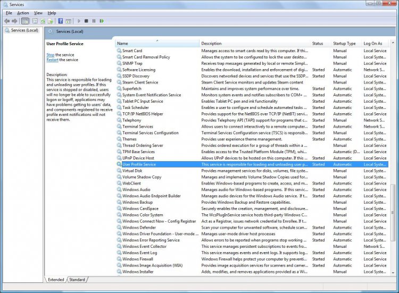This screenshot has height=293, width=399.
Task: Open the Action menu
Action: pyautogui.click(x=23, y=13)
